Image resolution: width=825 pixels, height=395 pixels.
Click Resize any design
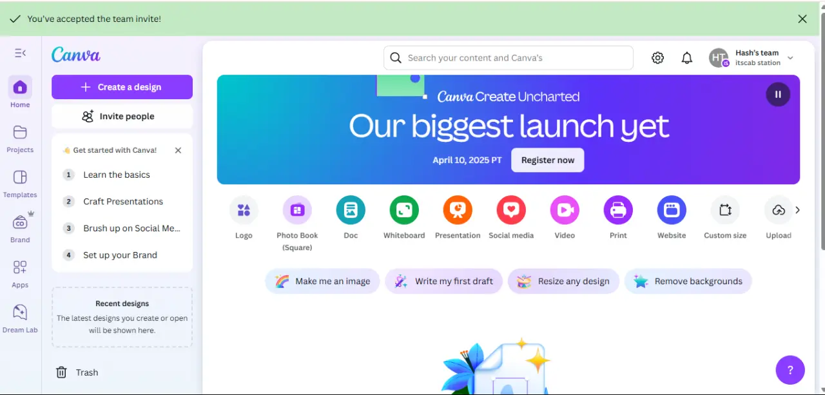(563, 281)
